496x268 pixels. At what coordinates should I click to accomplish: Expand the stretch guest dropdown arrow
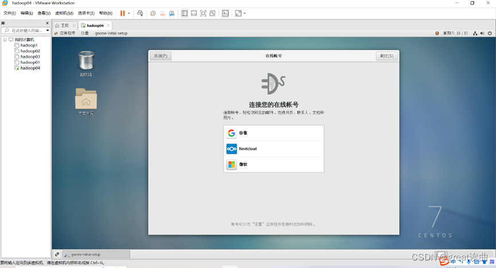pos(244,13)
